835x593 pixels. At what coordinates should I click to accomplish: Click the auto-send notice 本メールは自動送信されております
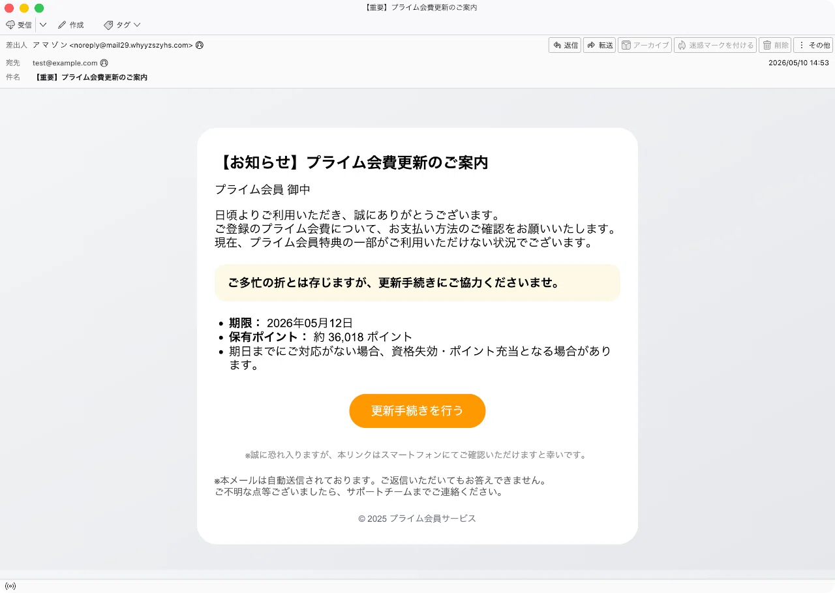[x=380, y=480]
